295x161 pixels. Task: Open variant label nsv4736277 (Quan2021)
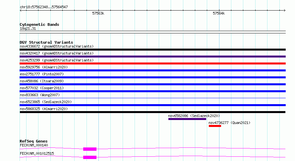(x=229, y=123)
